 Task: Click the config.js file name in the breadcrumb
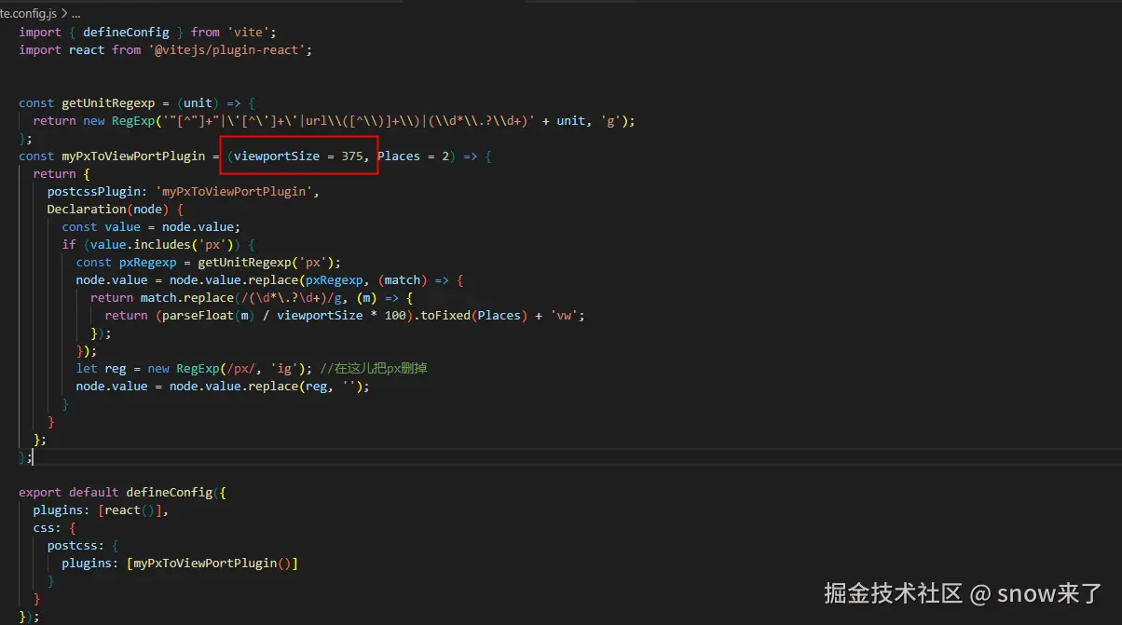pyautogui.click(x=27, y=15)
